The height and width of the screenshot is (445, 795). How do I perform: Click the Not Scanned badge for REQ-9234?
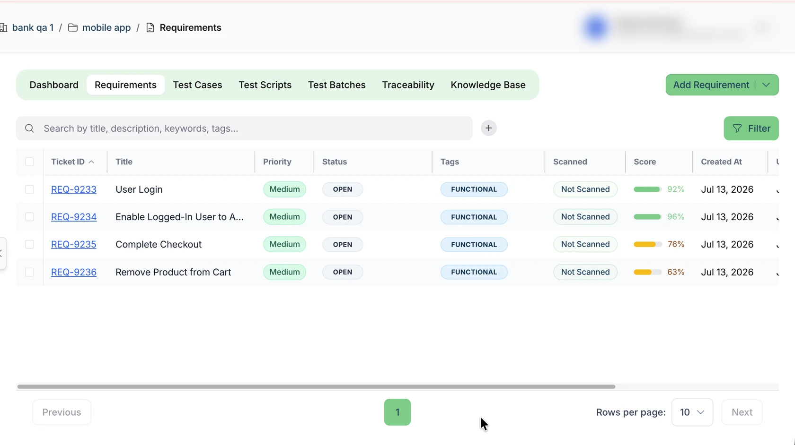tap(585, 217)
